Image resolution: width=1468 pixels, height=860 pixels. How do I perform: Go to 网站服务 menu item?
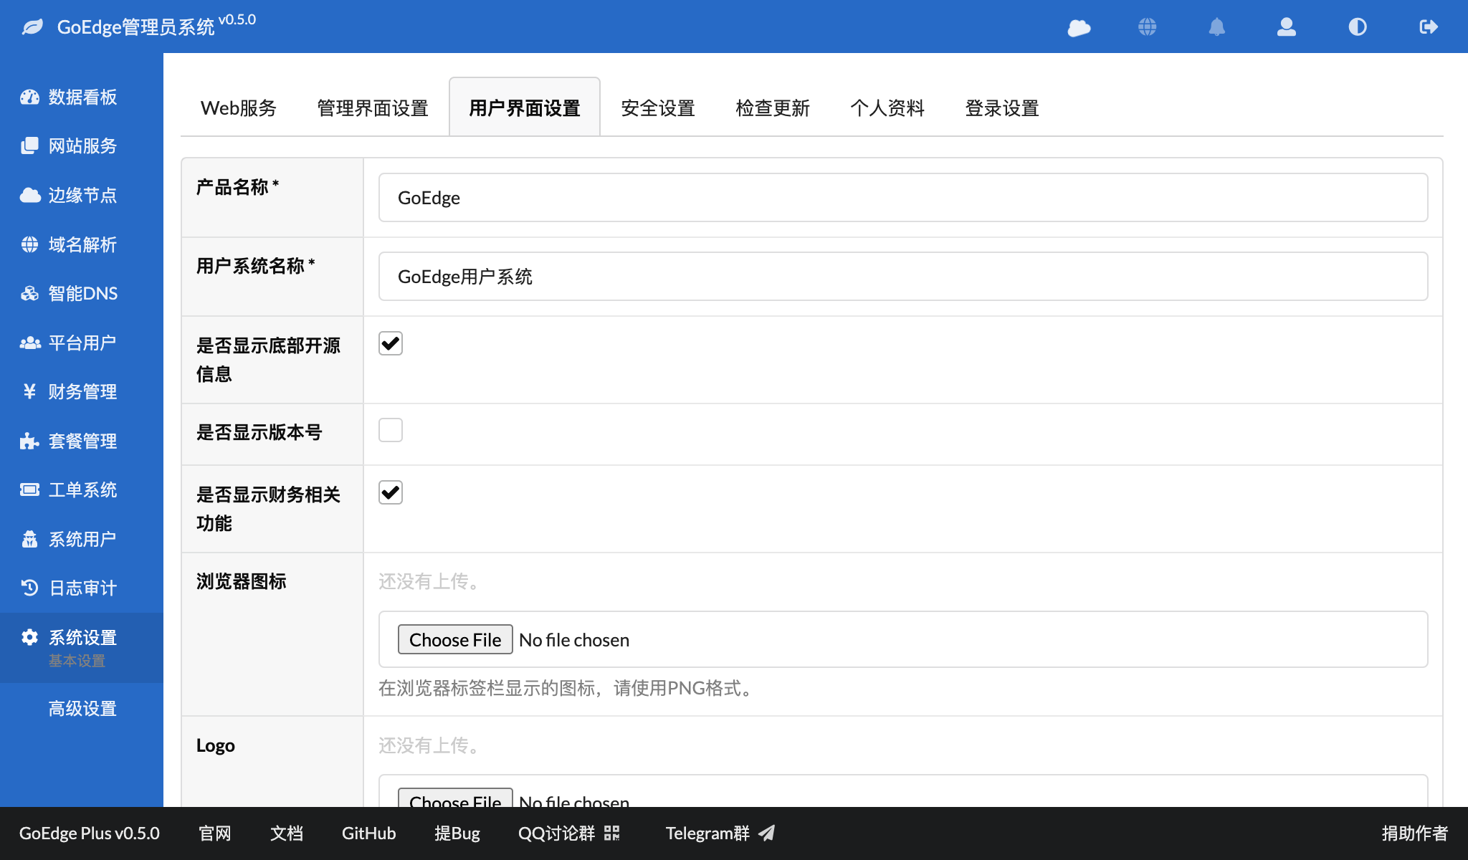[x=82, y=145]
